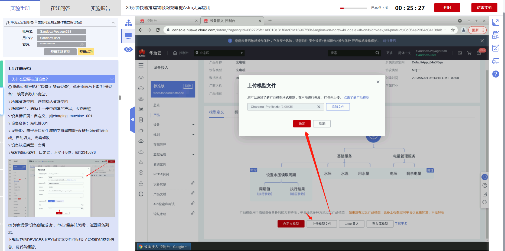This screenshot has height=251, width=505.
Task: Switch to the 实验手册 tab
Action: (x=20, y=8)
